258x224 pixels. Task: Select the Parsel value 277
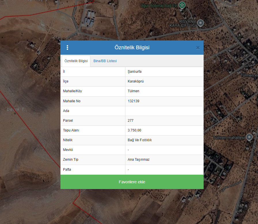coord(164,121)
